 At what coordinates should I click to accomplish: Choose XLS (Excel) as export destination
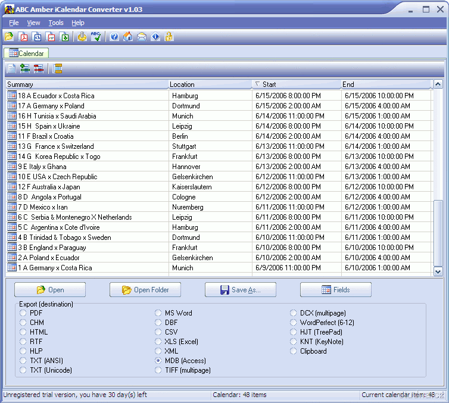158,342
